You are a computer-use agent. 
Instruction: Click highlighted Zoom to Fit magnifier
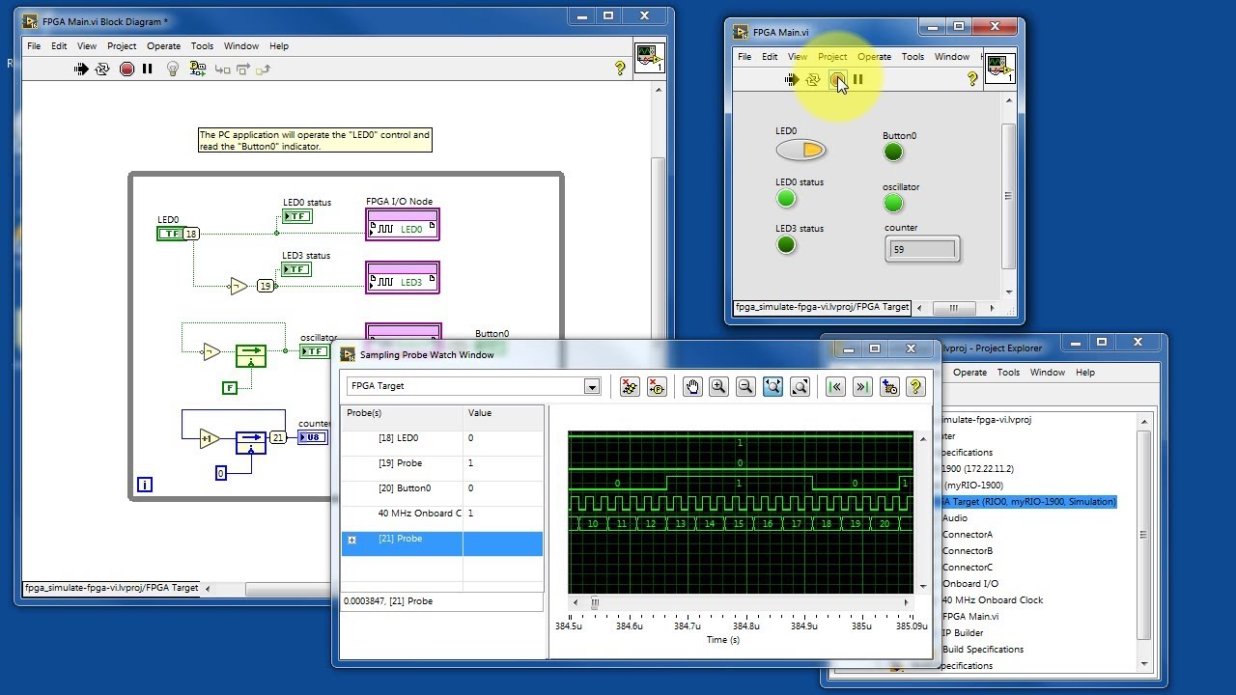click(772, 386)
